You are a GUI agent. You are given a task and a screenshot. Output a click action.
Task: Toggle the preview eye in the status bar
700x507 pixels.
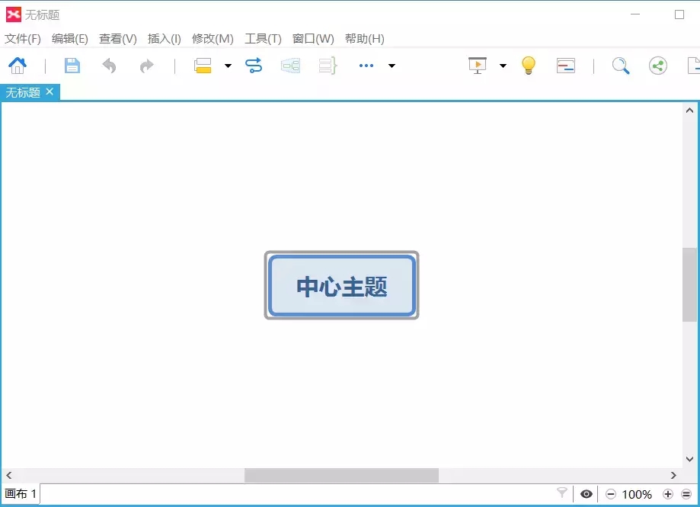(587, 494)
